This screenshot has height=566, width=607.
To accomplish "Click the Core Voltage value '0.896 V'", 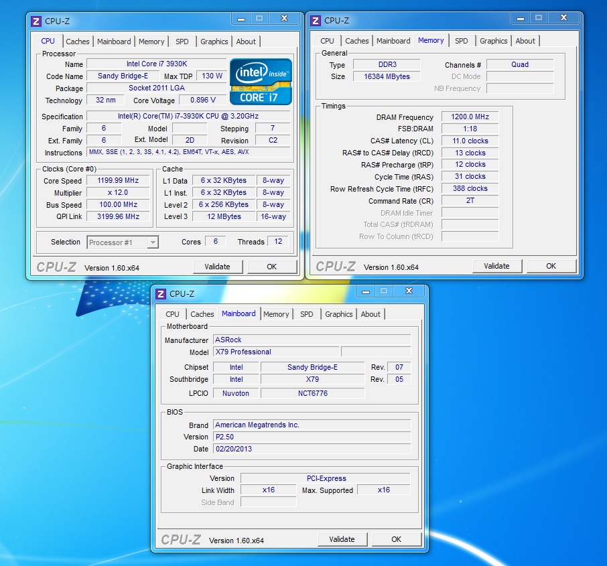I will point(203,100).
